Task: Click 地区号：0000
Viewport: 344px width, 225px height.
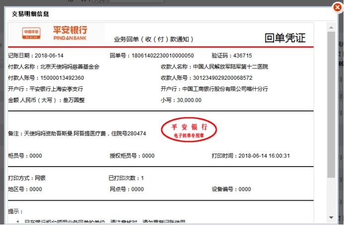Action: (x=25, y=189)
